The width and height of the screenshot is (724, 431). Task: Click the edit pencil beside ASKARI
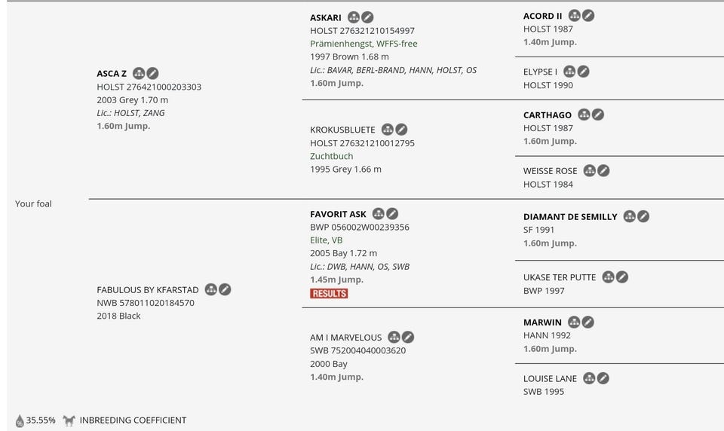pos(367,17)
